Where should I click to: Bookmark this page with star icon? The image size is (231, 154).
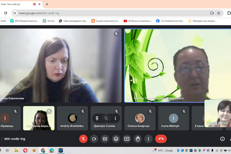pos(219,13)
